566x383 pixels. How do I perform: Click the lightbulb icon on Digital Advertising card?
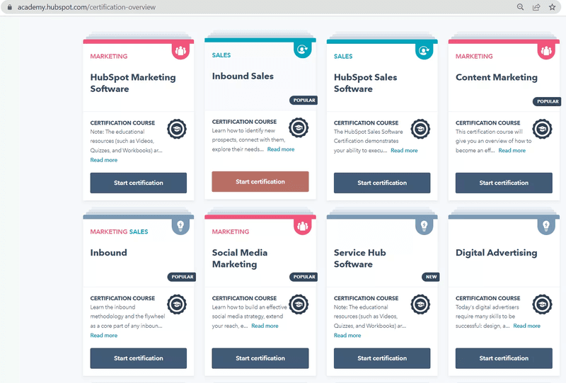coord(546,227)
